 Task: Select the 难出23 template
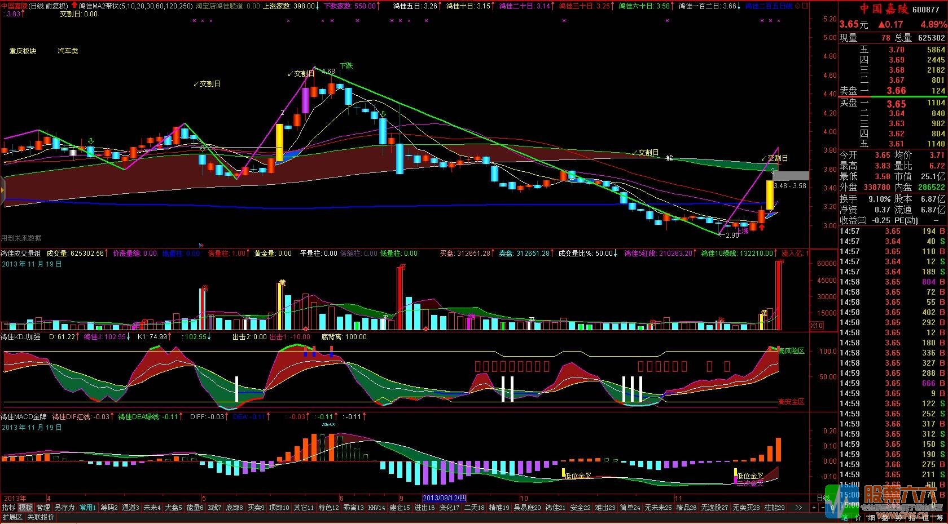pos(605,507)
